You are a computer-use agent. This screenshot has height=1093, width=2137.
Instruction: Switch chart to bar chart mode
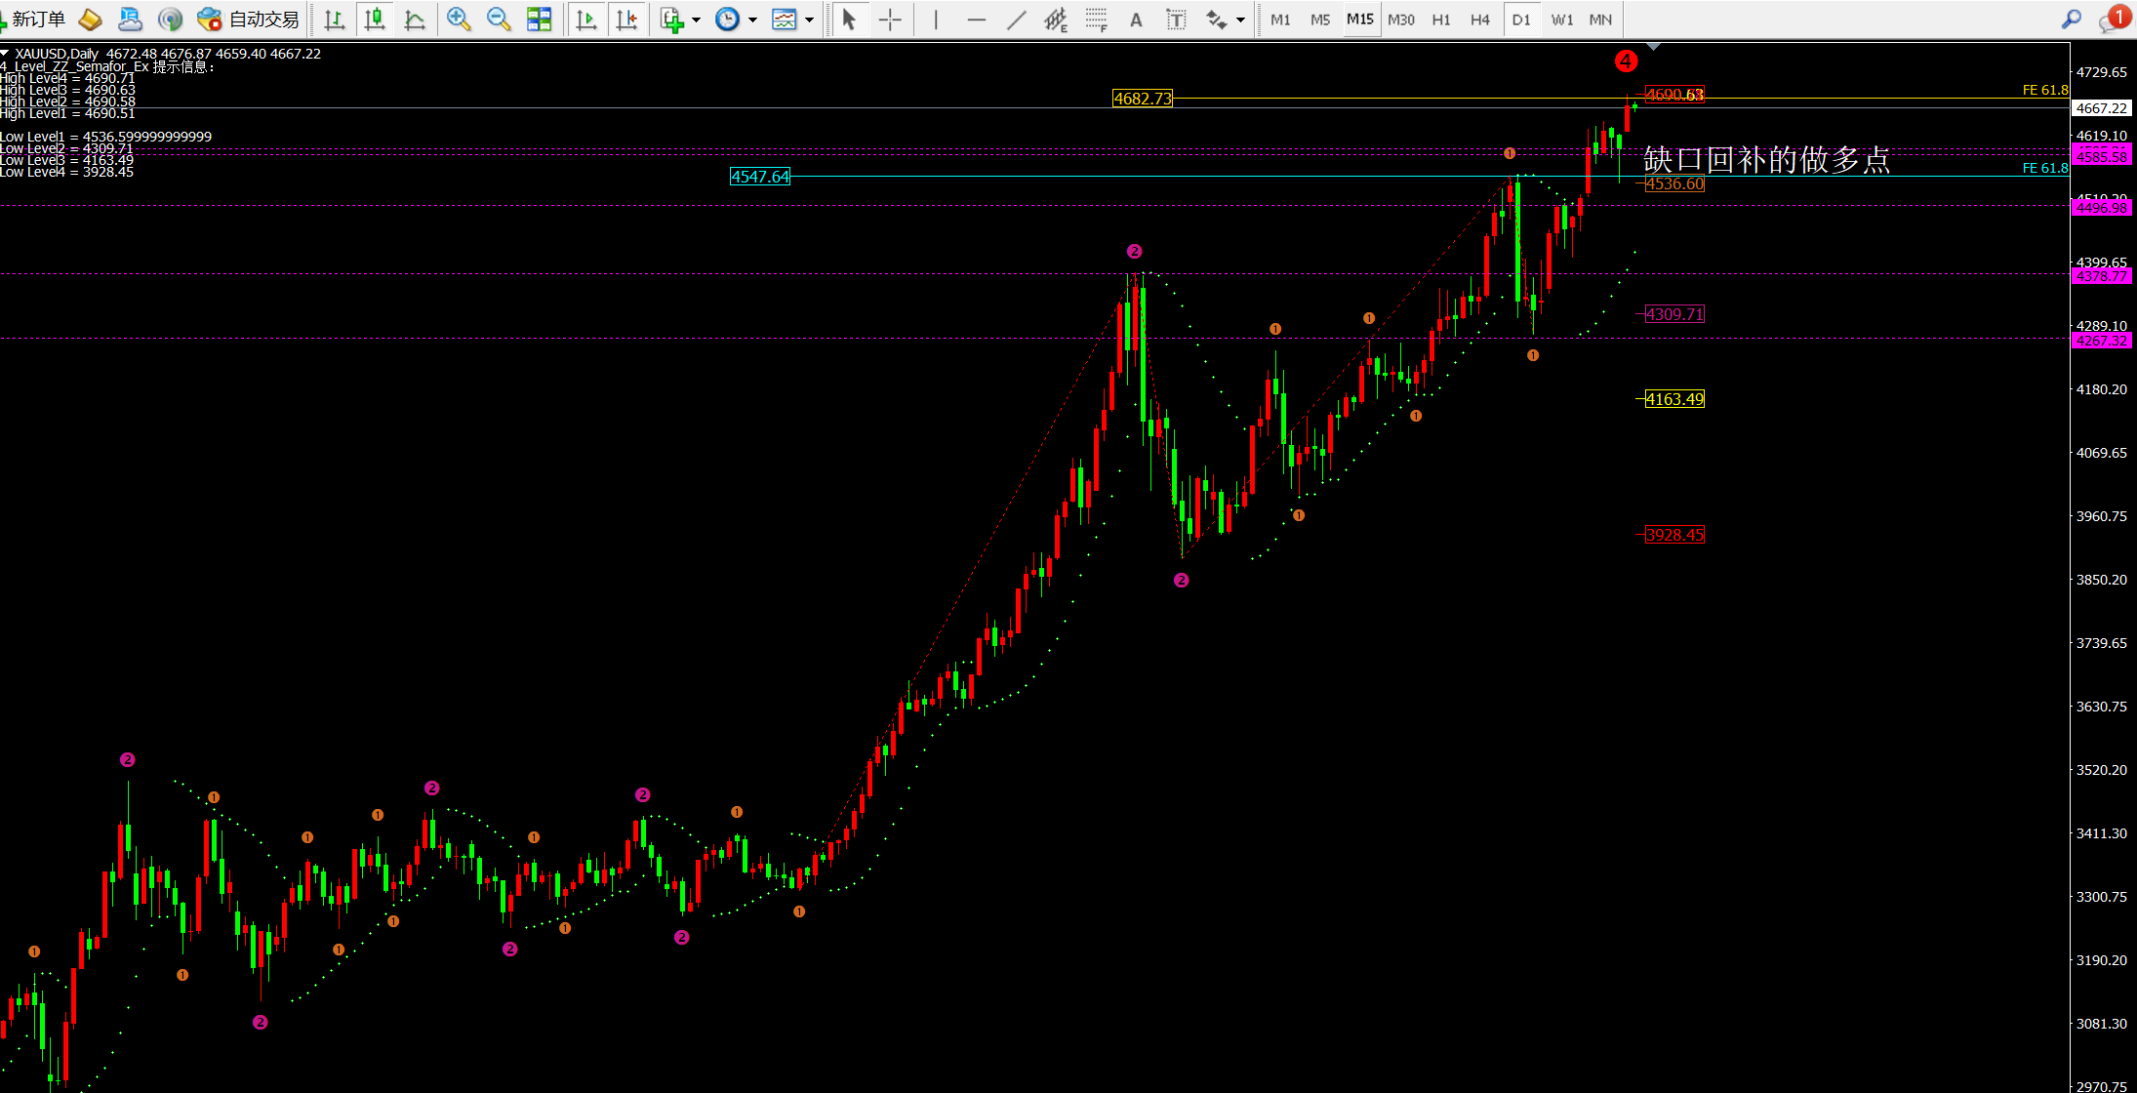point(335,20)
